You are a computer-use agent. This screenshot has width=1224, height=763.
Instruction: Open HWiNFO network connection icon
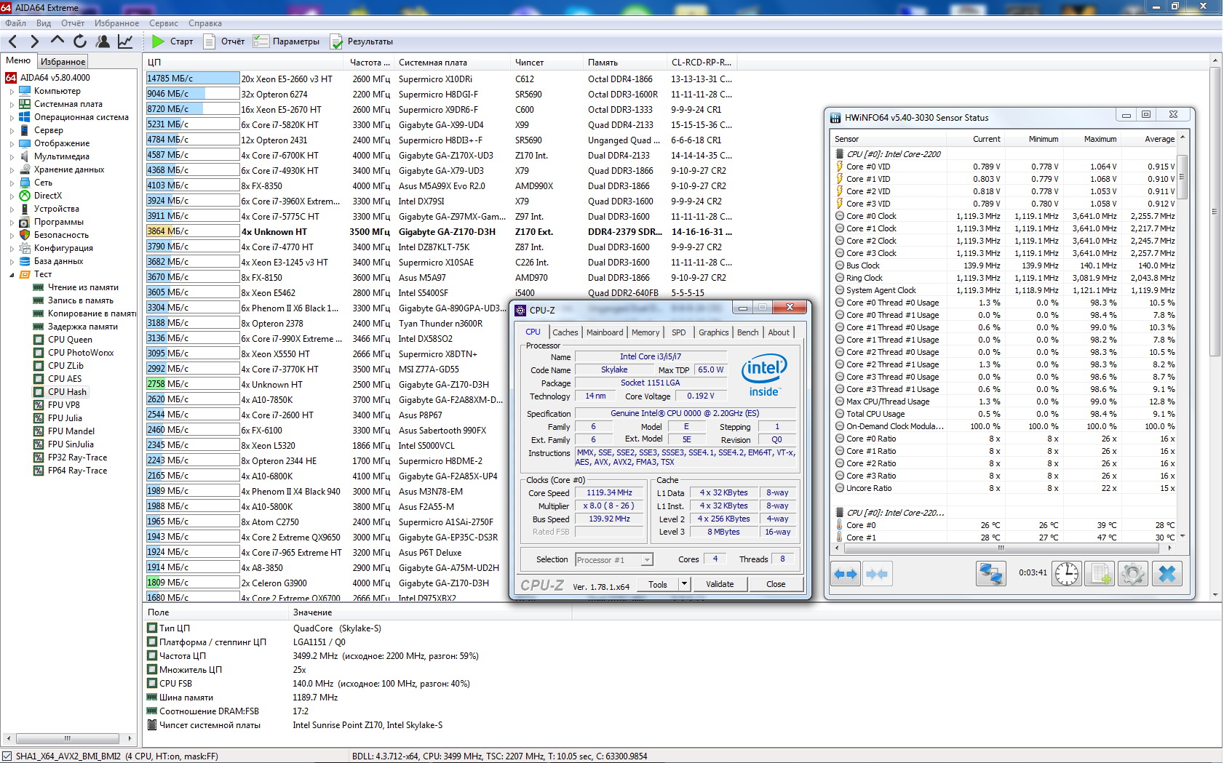tap(990, 574)
